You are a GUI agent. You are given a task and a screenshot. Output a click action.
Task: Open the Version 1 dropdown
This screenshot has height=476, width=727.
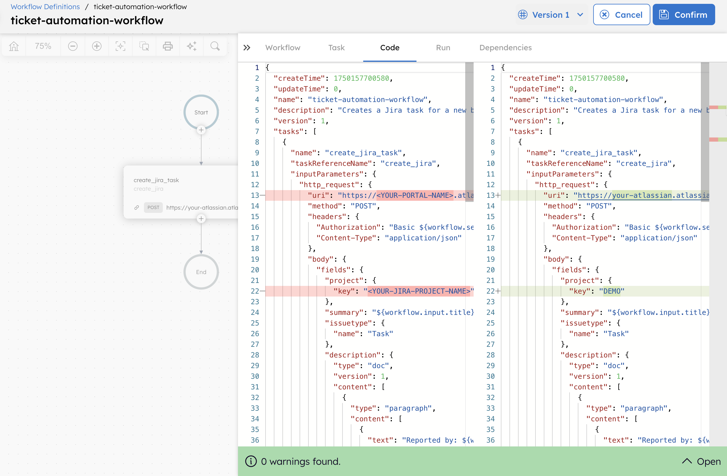click(x=551, y=15)
